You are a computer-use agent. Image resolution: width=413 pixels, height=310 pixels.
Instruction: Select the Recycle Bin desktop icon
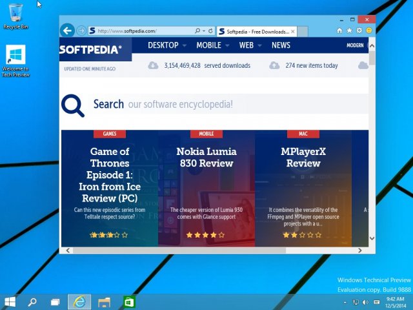pyautogui.click(x=15, y=16)
